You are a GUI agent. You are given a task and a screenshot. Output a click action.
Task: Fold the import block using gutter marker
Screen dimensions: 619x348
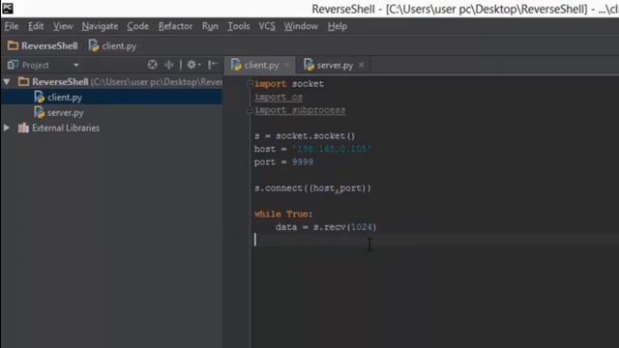coord(250,84)
